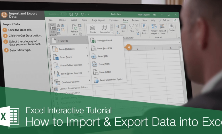Select From File menu item

pos(69,41)
